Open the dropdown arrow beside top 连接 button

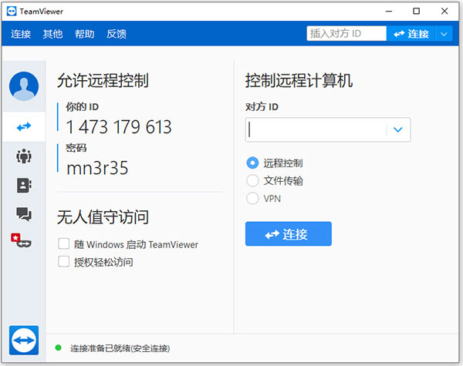(444, 34)
